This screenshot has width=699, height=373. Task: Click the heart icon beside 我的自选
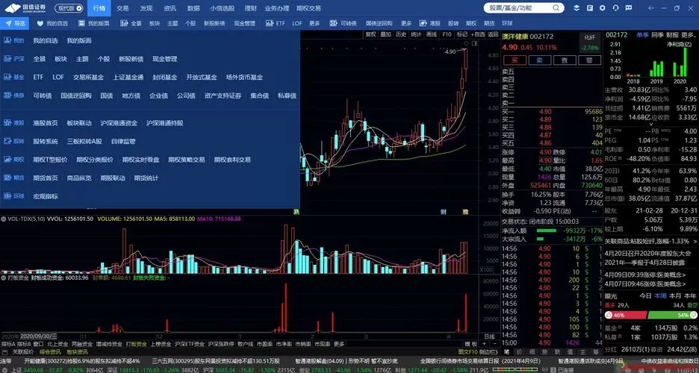click(40, 23)
